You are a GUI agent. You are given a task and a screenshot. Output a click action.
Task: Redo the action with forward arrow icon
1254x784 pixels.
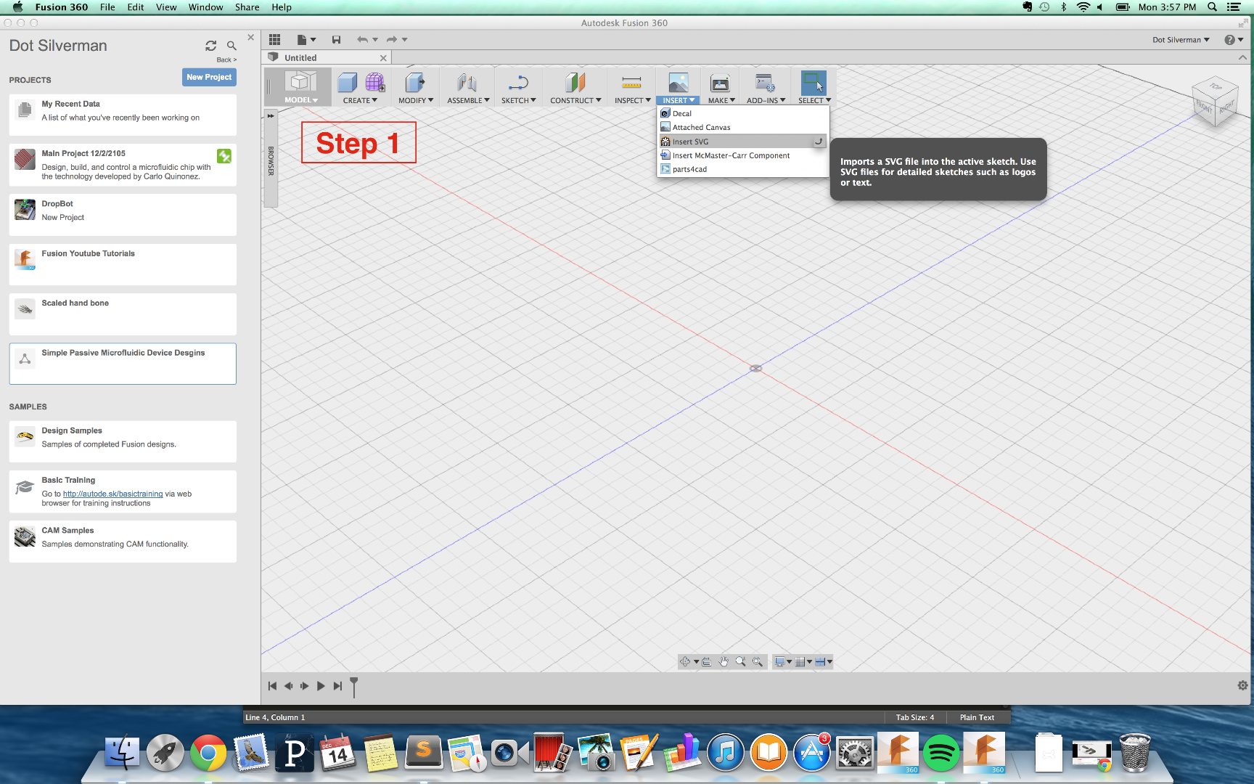coord(392,39)
